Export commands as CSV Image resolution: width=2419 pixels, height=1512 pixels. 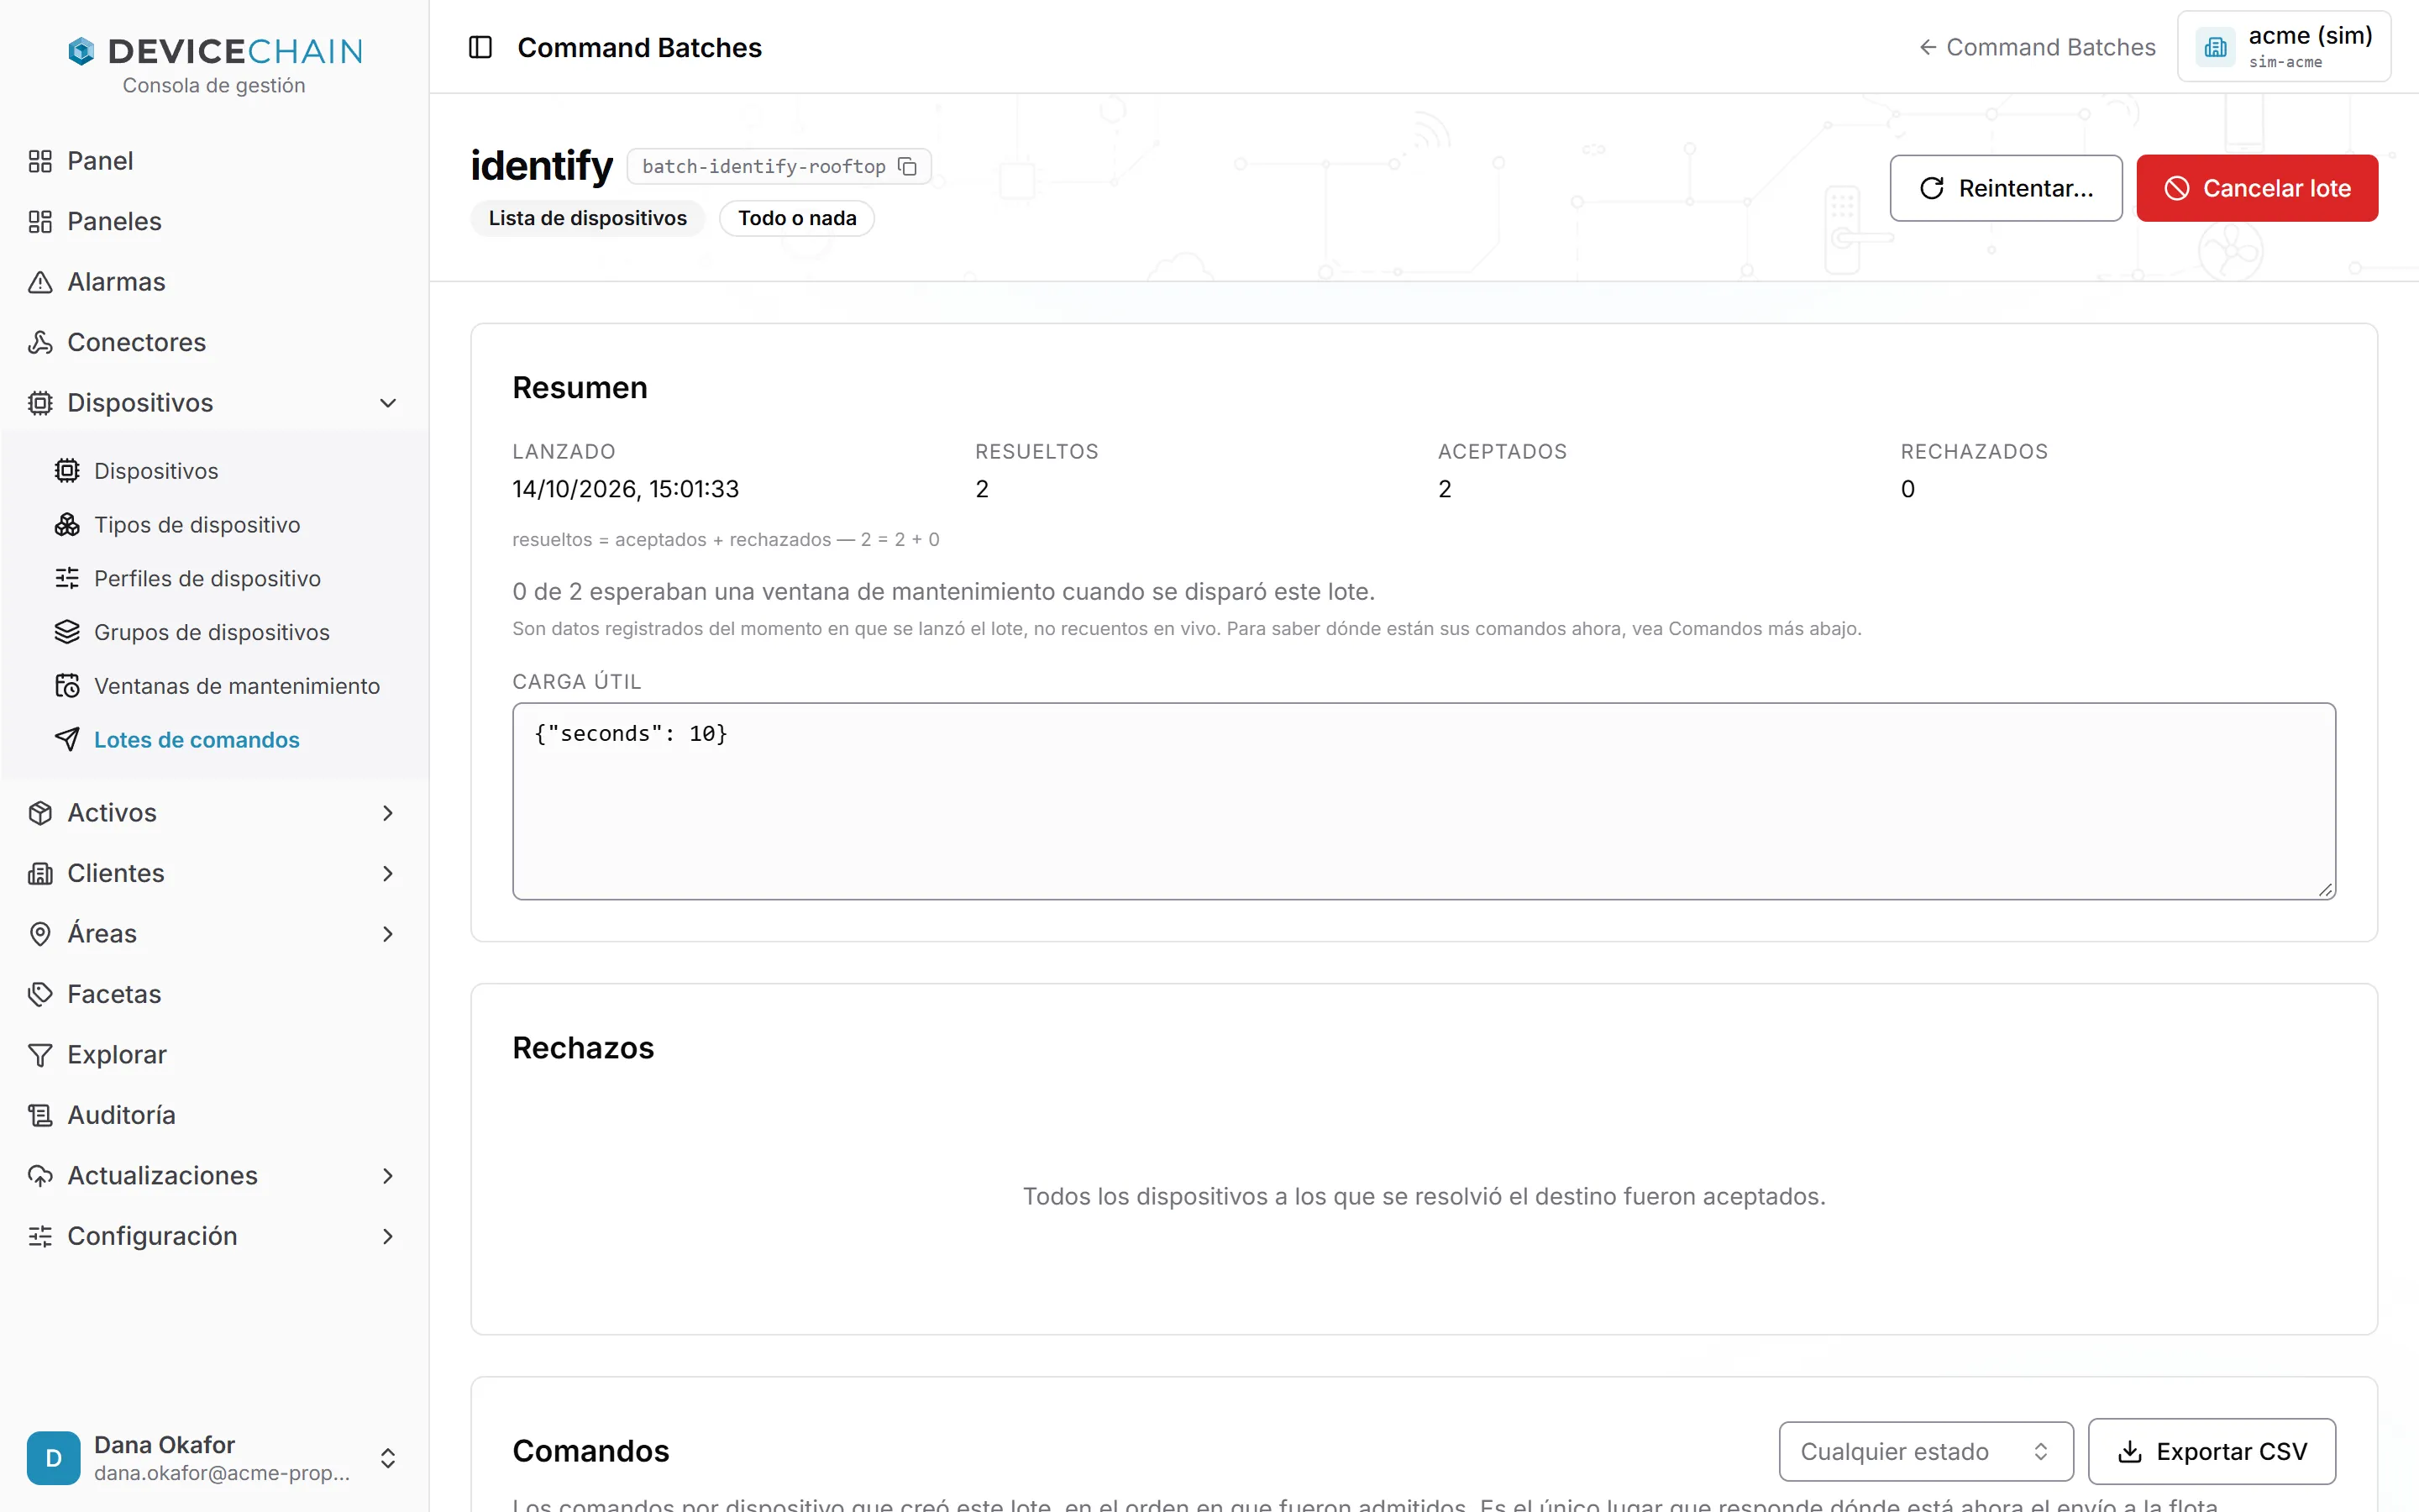2212,1451
